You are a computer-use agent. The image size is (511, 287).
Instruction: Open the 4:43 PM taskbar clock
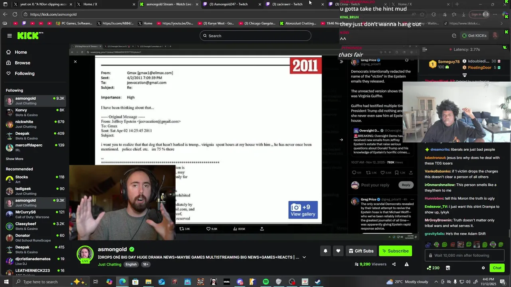coord(488,282)
